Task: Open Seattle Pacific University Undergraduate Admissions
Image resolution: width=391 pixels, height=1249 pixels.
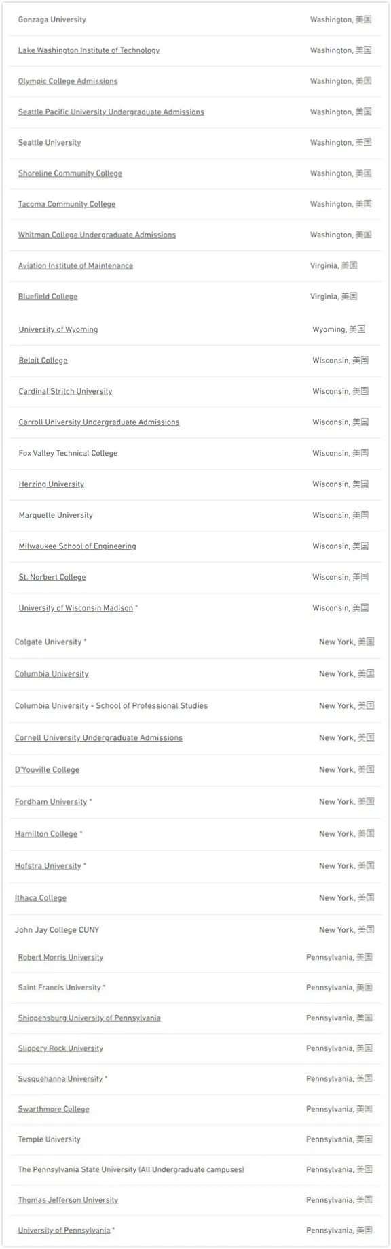Action: pyautogui.click(x=111, y=112)
